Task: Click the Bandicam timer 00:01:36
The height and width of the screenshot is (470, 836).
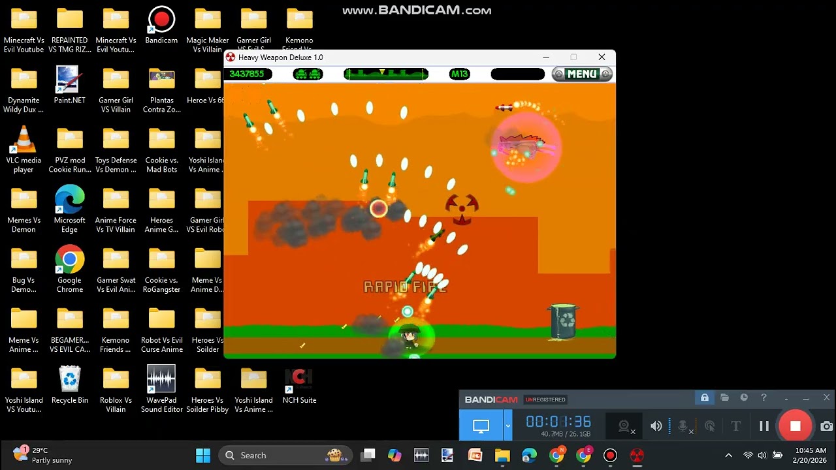Action: pyautogui.click(x=558, y=422)
